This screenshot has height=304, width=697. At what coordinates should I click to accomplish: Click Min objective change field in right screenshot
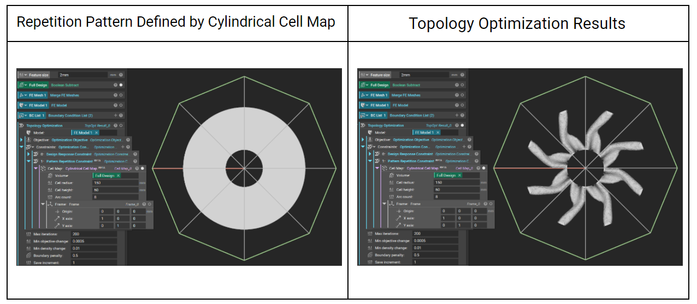435,241
